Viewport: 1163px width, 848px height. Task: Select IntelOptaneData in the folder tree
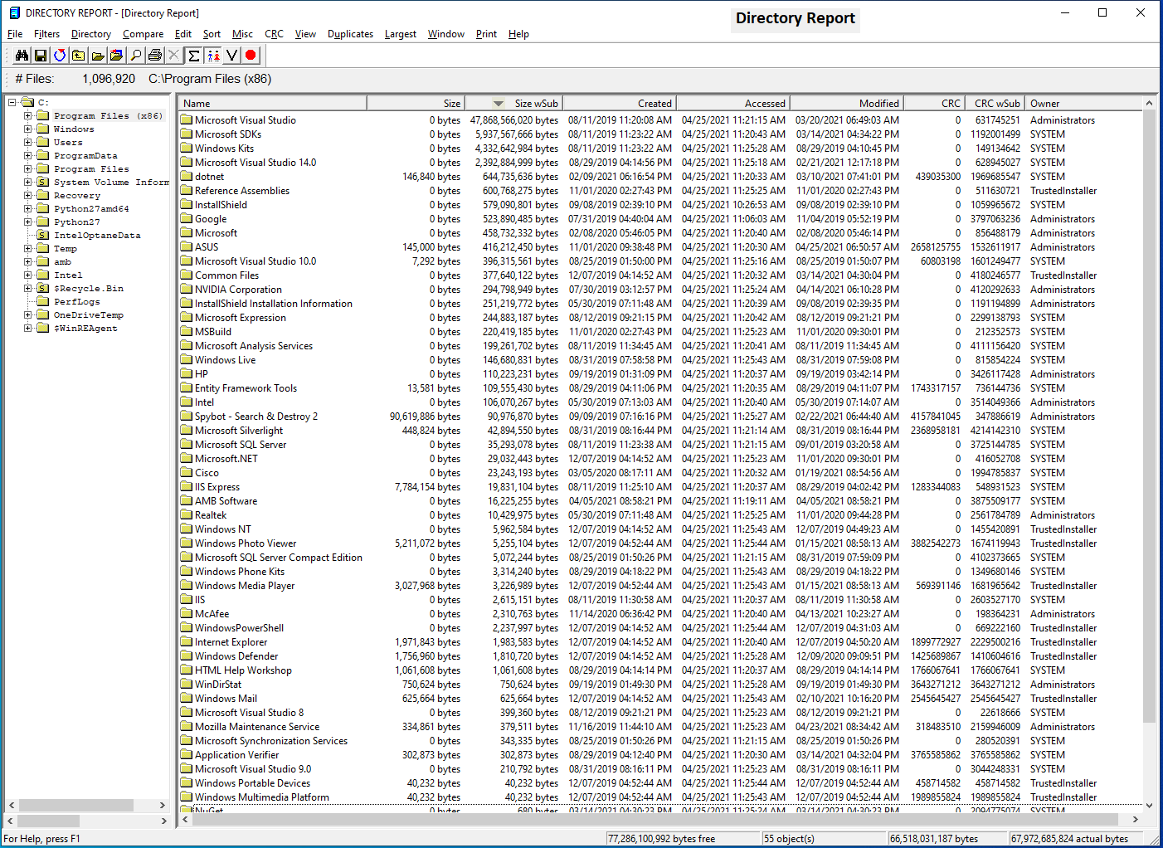[97, 236]
